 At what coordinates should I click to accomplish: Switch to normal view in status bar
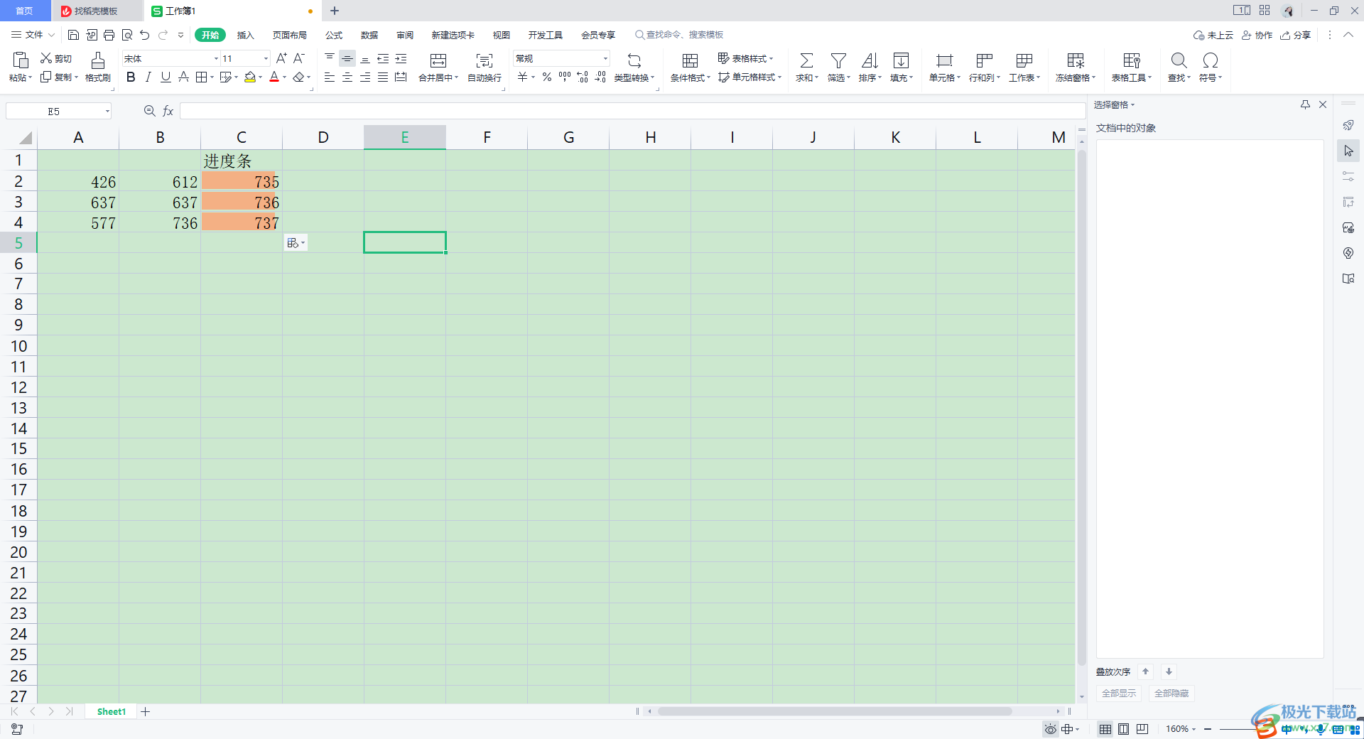pyautogui.click(x=1105, y=729)
